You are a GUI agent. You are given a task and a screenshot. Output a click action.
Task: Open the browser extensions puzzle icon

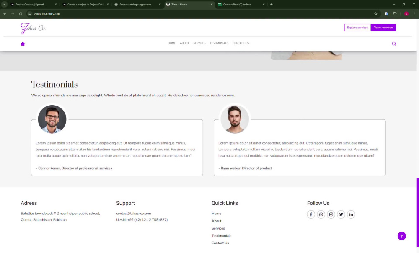(x=395, y=14)
